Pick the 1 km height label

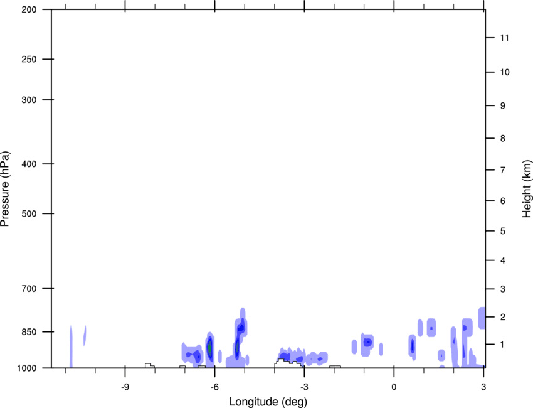coord(503,345)
